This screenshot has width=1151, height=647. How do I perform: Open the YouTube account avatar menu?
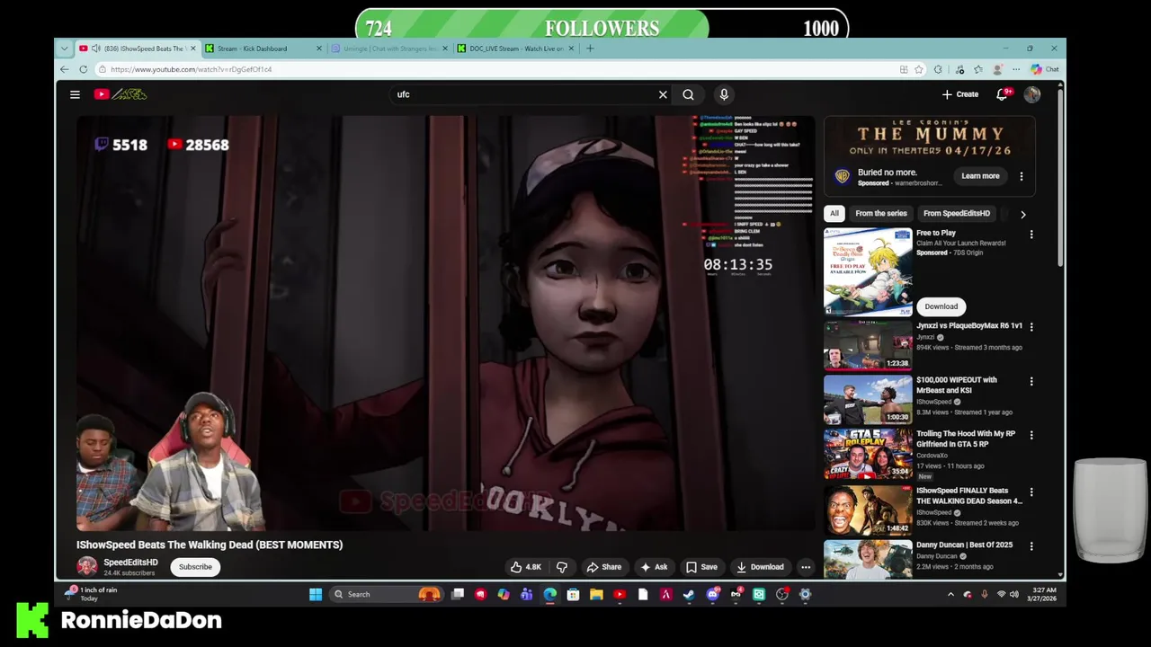[1032, 94]
